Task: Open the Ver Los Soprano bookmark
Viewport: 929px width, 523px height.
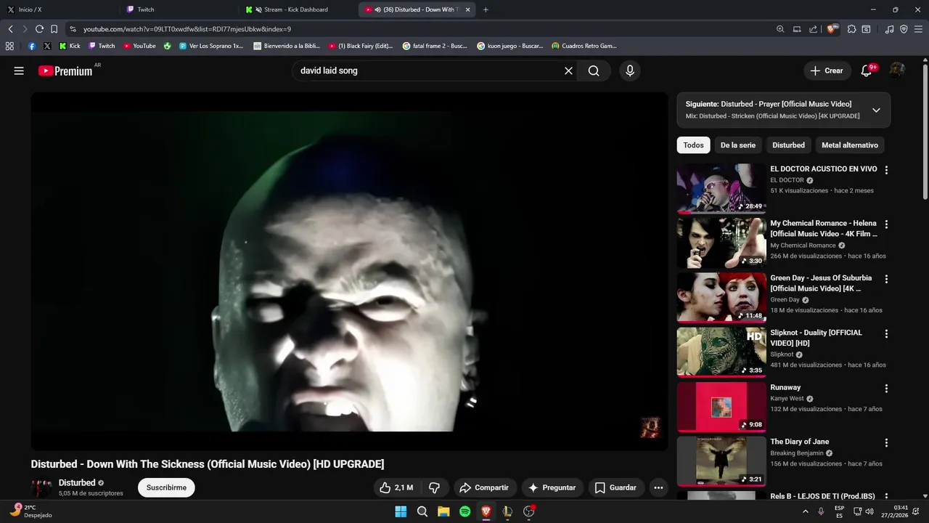Action: tap(210, 46)
